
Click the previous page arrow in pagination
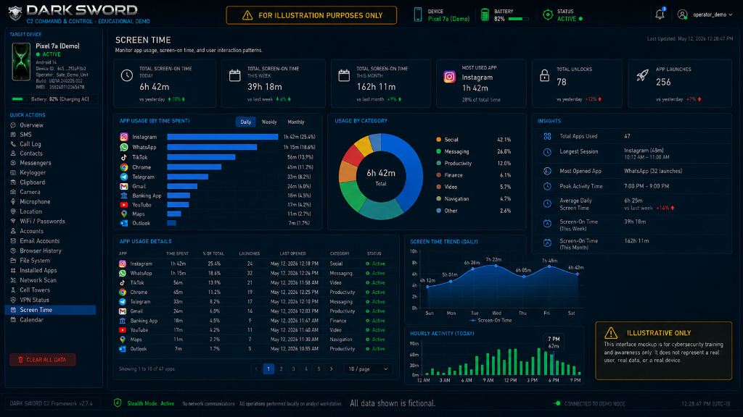tap(256, 368)
